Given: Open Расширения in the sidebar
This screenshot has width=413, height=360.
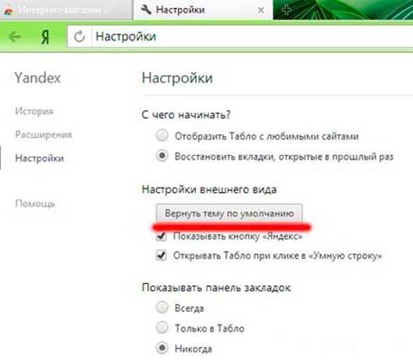Looking at the screenshot, I should [44, 134].
